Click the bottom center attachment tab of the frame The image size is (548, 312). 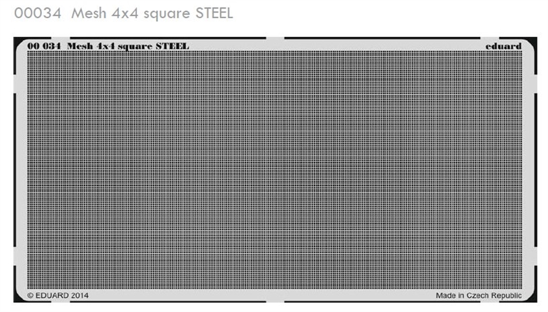coord(275,299)
